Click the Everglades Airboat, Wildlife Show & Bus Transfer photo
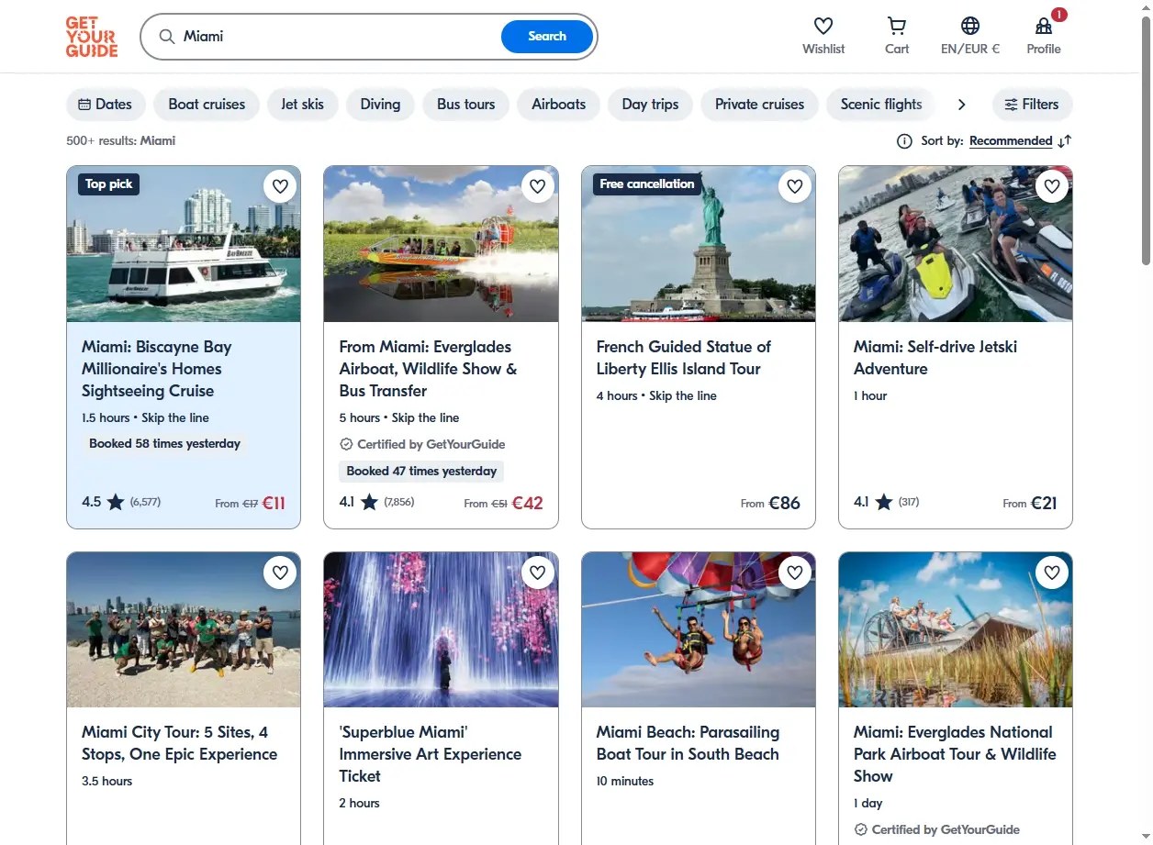This screenshot has height=845, width=1153. click(441, 244)
